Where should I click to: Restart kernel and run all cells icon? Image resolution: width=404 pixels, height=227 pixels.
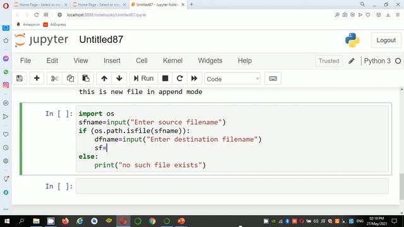tap(194, 78)
